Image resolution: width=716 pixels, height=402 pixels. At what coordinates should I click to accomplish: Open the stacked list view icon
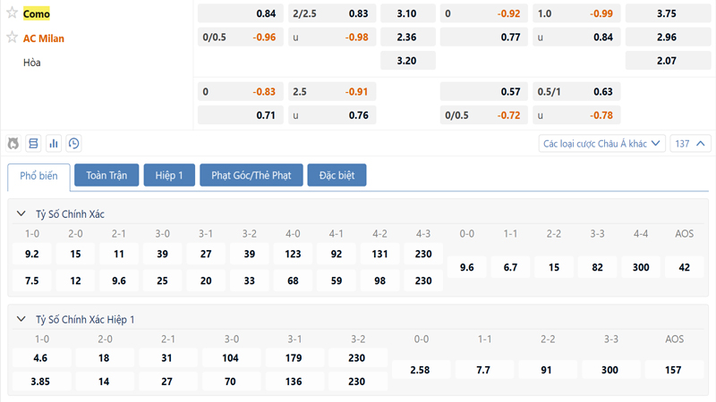pyautogui.click(x=33, y=143)
